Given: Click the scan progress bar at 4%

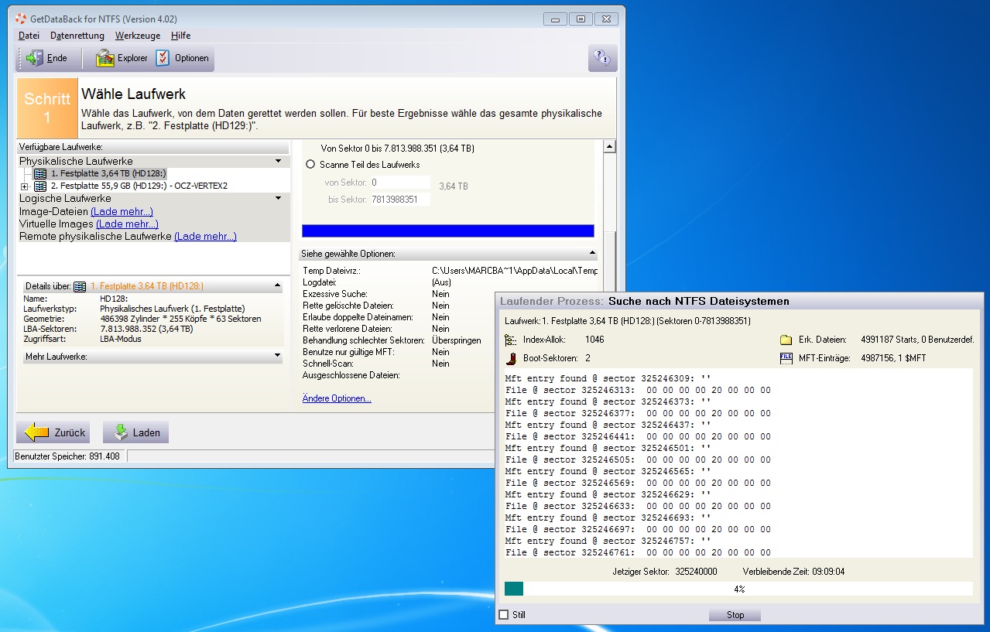Looking at the screenshot, I should 738,589.
